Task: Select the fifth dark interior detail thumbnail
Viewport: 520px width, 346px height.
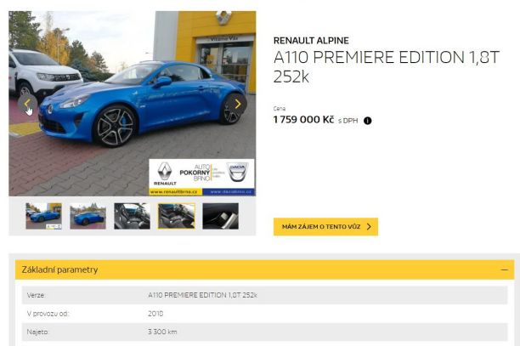Action: 221,216
